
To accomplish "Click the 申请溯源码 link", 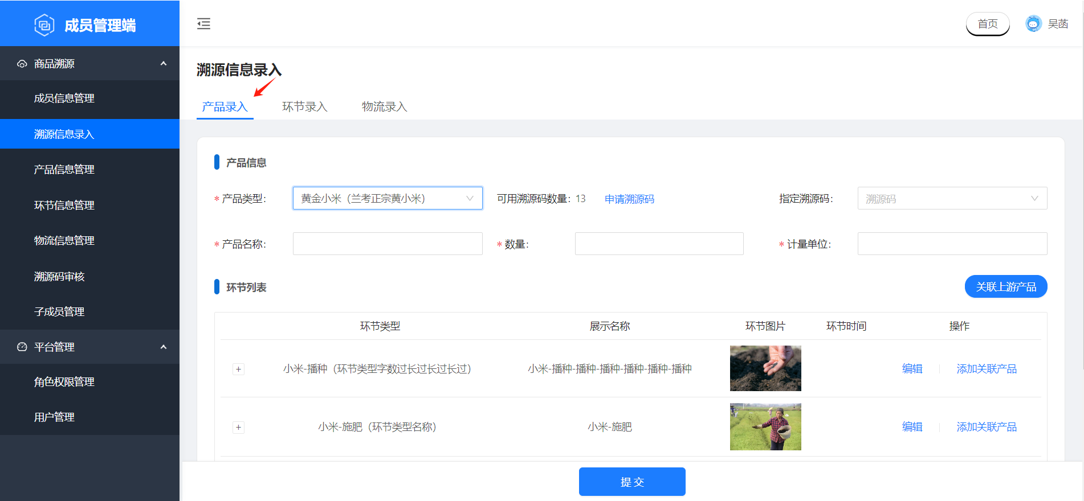I will 629,199.
